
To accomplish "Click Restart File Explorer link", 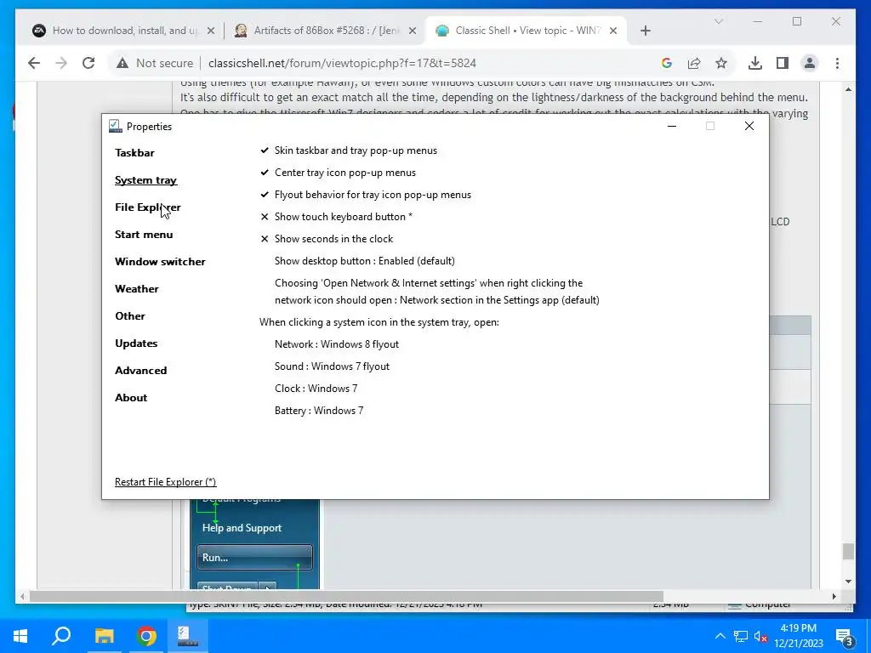I will (x=166, y=482).
